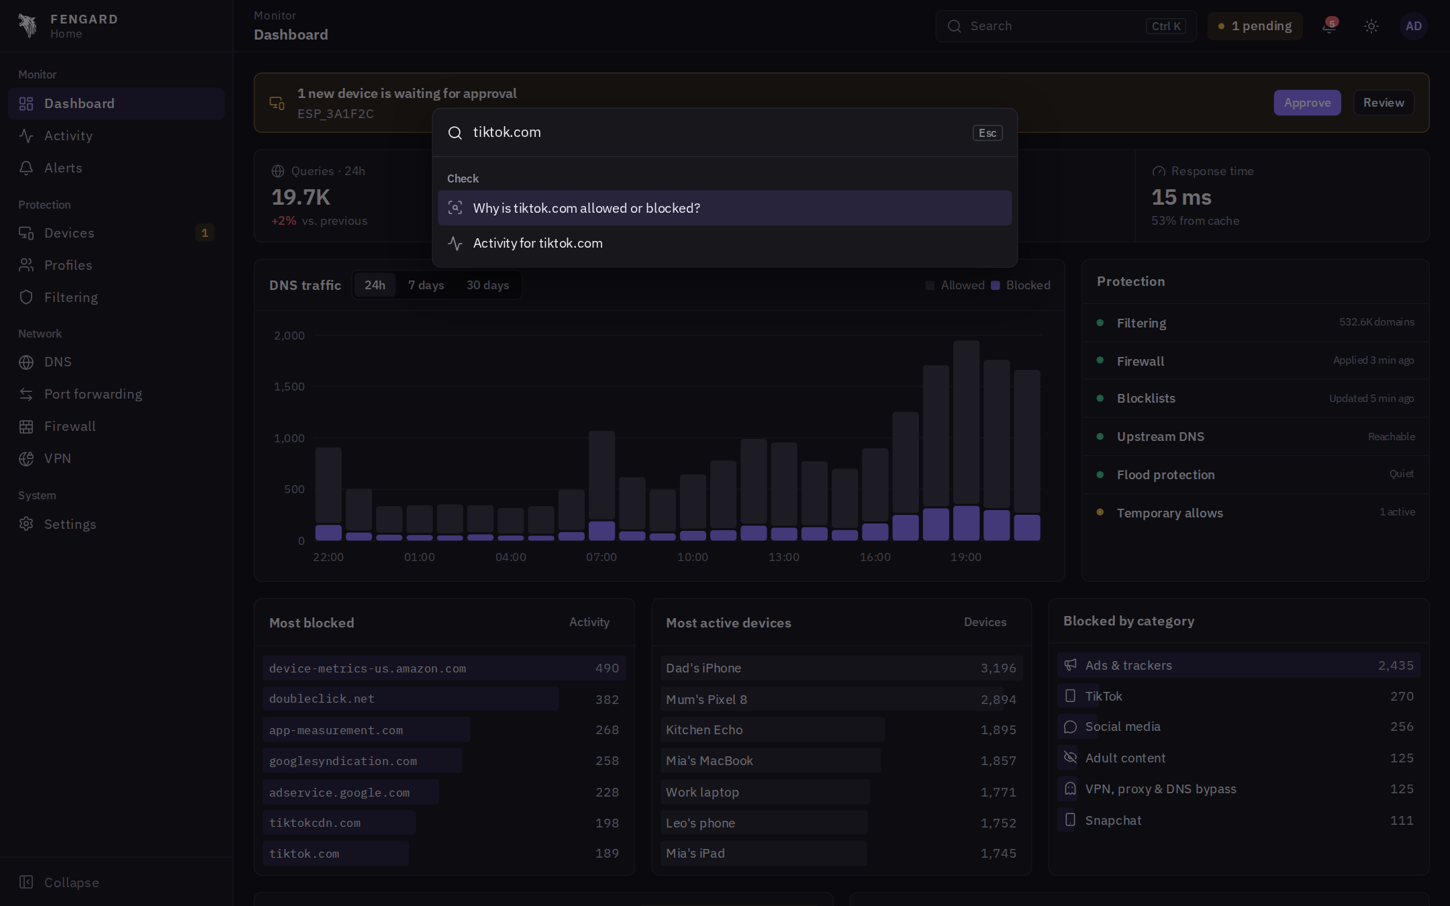The height and width of the screenshot is (906, 1450).
Task: Switch DNS traffic to 30 days
Action: point(488,285)
